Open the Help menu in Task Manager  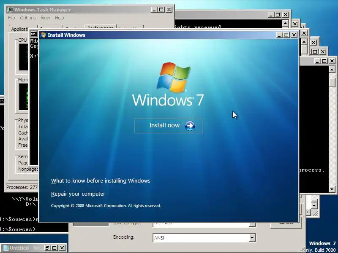tap(59, 18)
